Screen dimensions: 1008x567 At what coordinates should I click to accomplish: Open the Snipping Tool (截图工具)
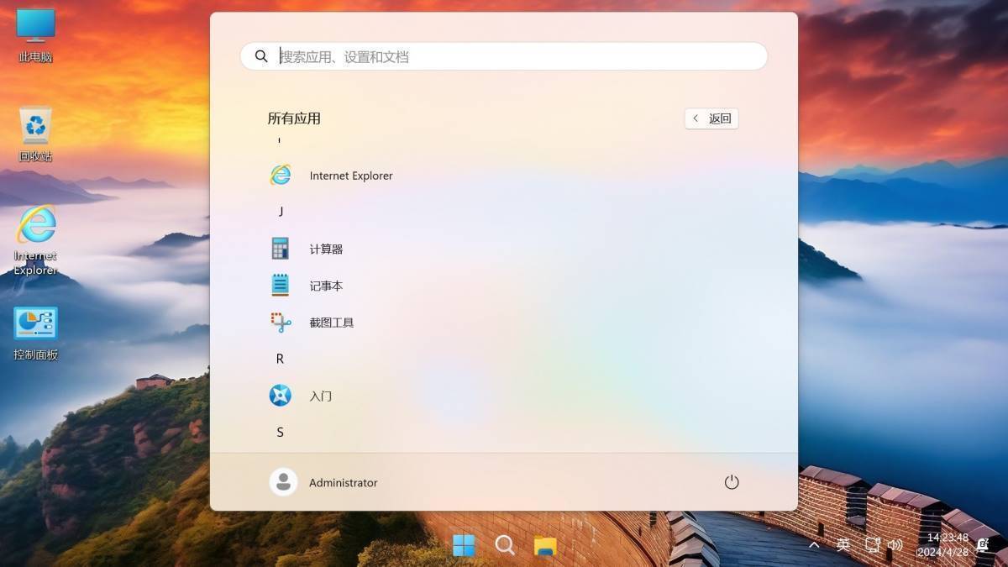coord(331,322)
